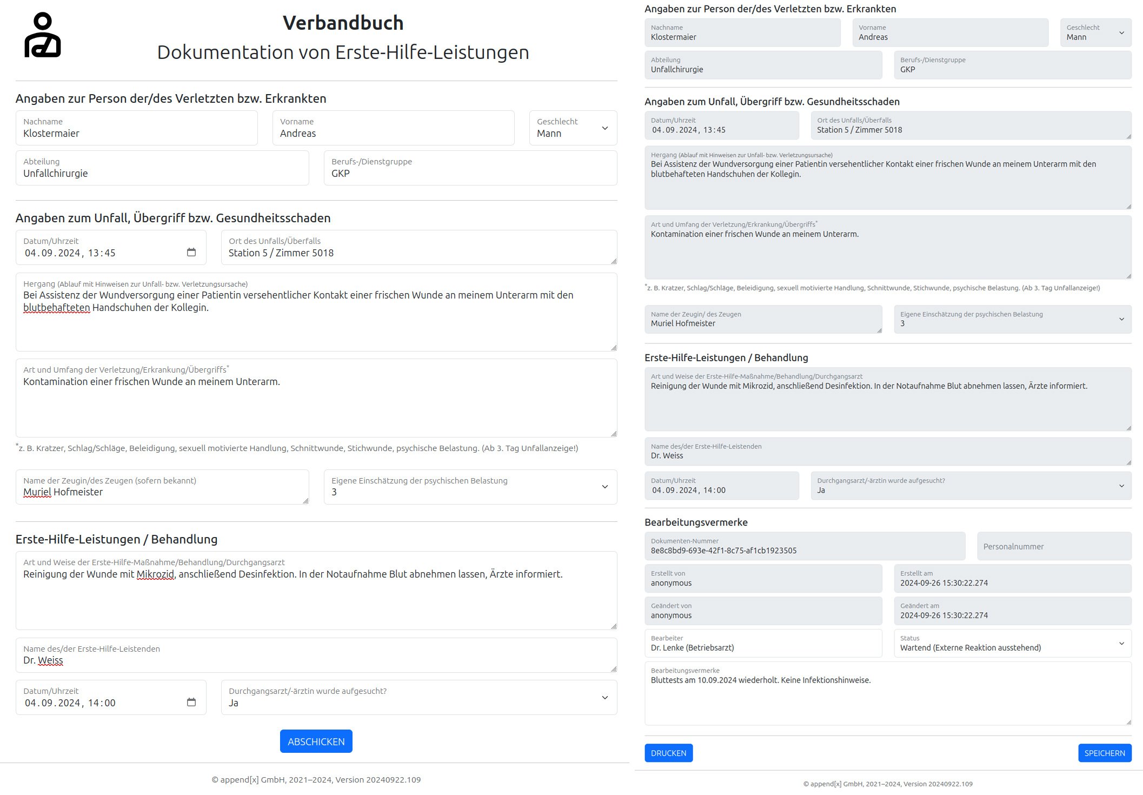Open Durchgangsarzt aufgesucht dropdown in left form
Screen dimensions: 1143x795
point(419,698)
